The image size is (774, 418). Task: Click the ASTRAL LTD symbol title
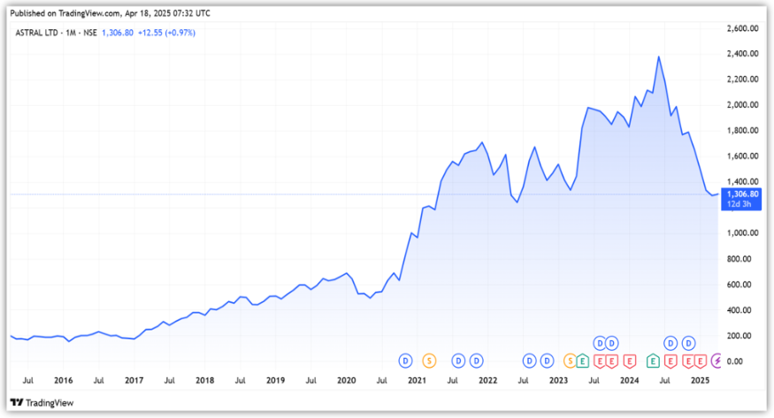pyautogui.click(x=43, y=33)
